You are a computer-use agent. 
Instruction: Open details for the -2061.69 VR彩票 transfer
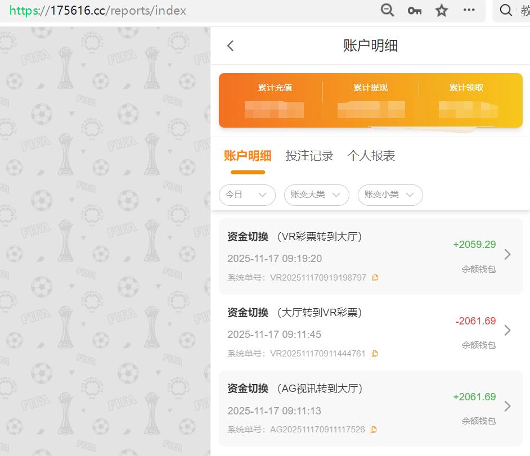click(x=507, y=331)
